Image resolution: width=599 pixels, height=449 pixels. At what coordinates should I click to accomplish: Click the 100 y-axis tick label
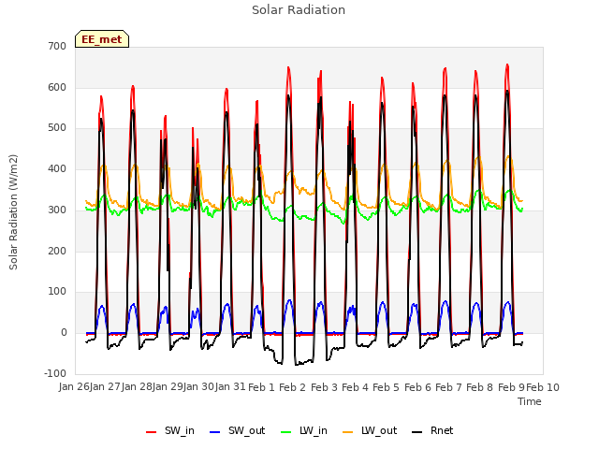57,291
